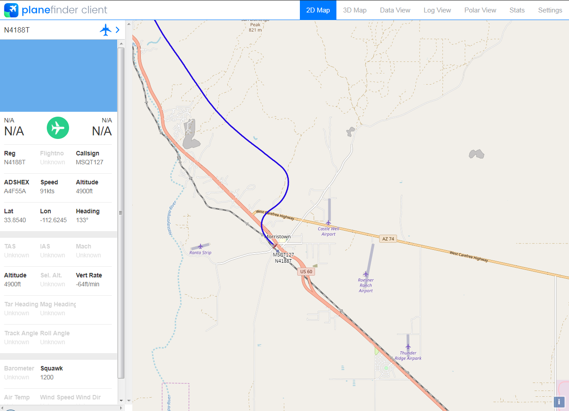Click the Vert Rate value -64ft/min
This screenshot has height=411, width=569.
[x=88, y=284]
